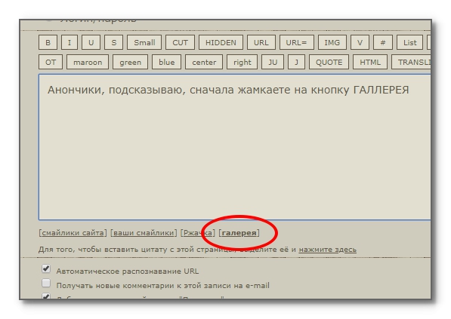Open the Ржачка link
Viewport: 451px width, 319px height.
(198, 232)
